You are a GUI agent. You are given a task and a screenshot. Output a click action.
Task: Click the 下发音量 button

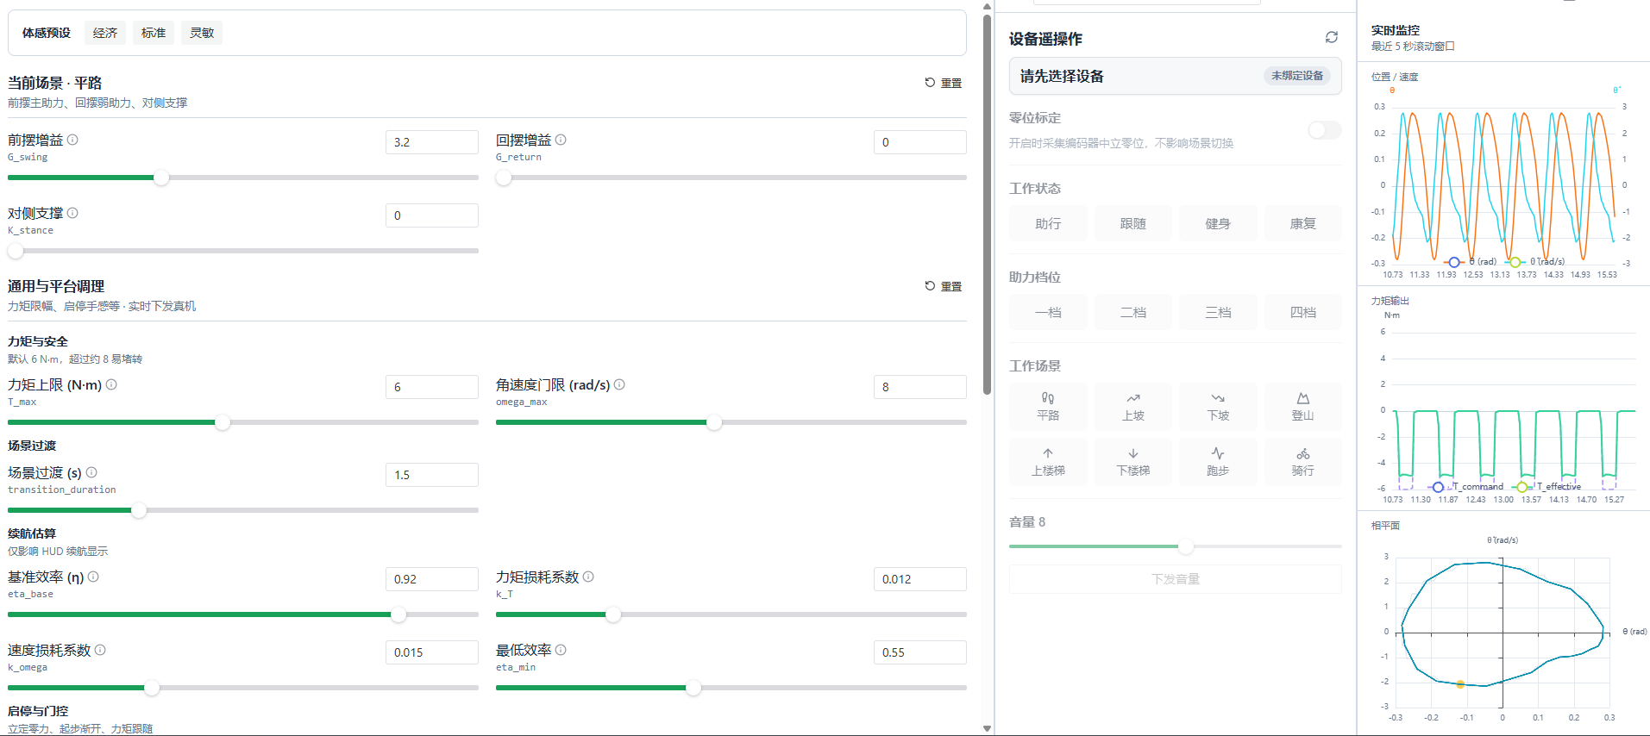click(x=1175, y=579)
